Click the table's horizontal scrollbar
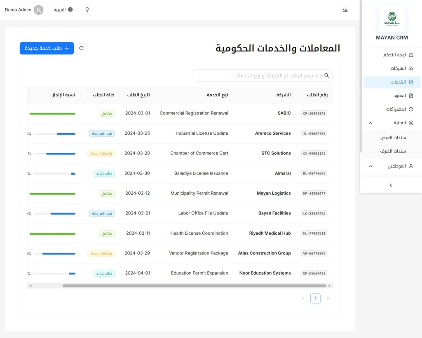This screenshot has height=338, width=422. (x=194, y=286)
